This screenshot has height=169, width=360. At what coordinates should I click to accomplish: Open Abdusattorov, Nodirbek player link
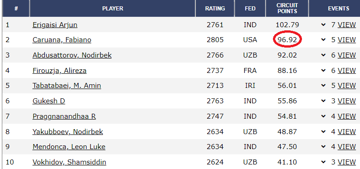coord(72,55)
